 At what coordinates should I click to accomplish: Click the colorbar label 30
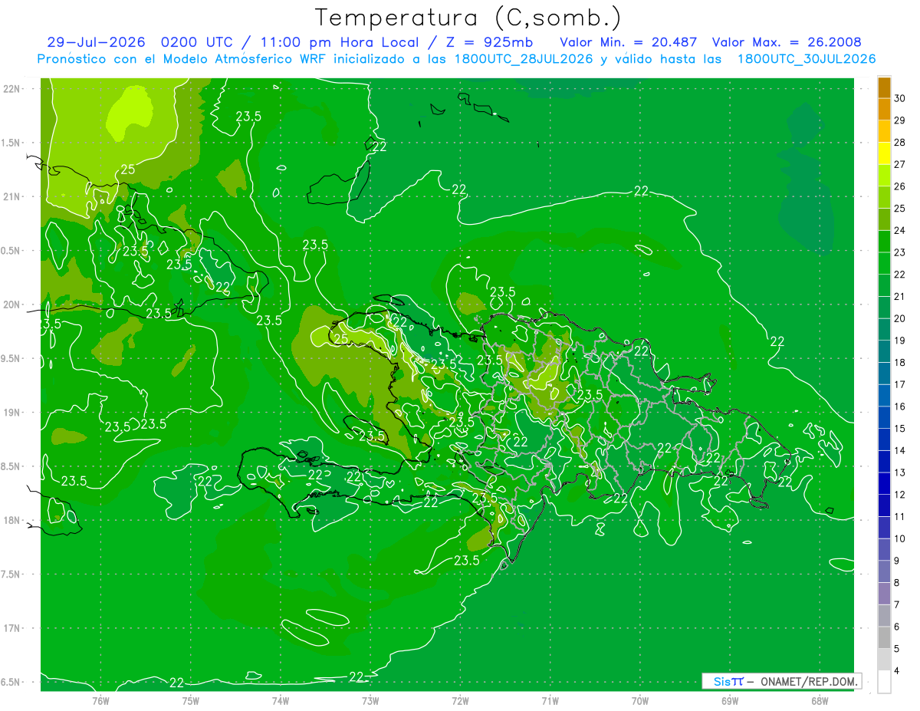coord(900,99)
